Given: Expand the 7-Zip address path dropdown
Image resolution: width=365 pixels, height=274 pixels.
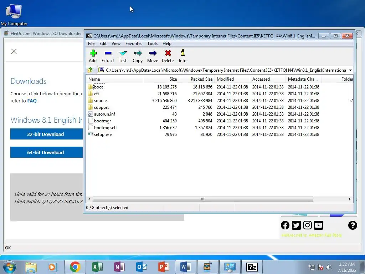Looking at the screenshot, I should click(x=350, y=70).
